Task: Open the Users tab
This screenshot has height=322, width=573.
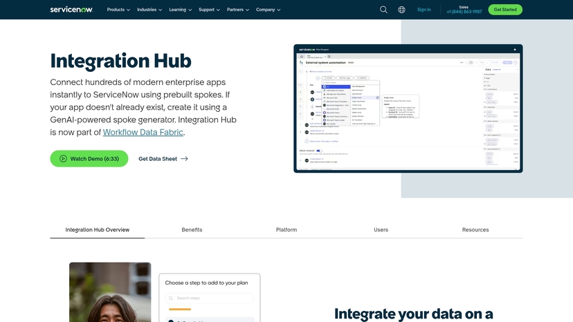Action: click(x=381, y=229)
